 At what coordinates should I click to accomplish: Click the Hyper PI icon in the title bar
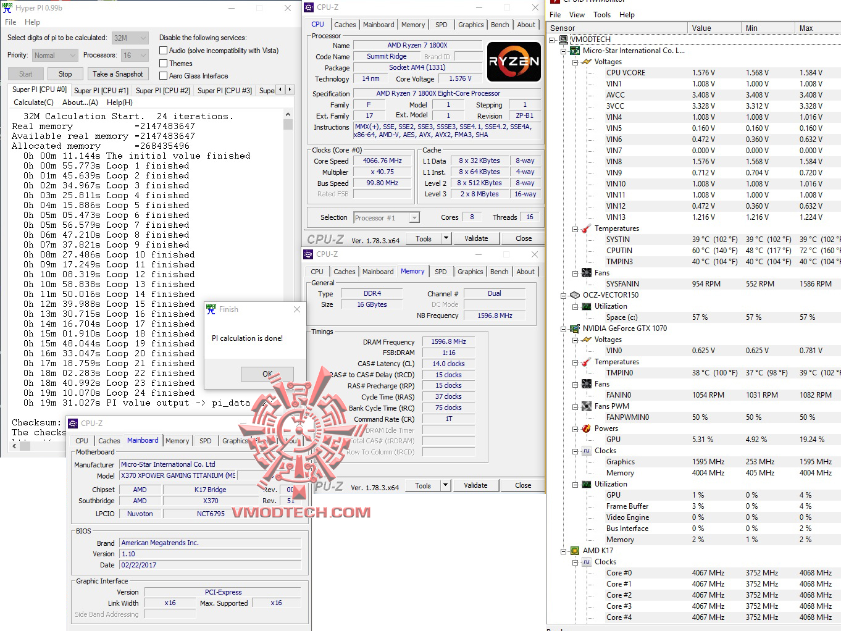7,7
